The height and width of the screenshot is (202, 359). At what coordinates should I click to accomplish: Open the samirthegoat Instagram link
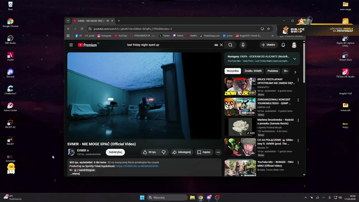[84, 170]
